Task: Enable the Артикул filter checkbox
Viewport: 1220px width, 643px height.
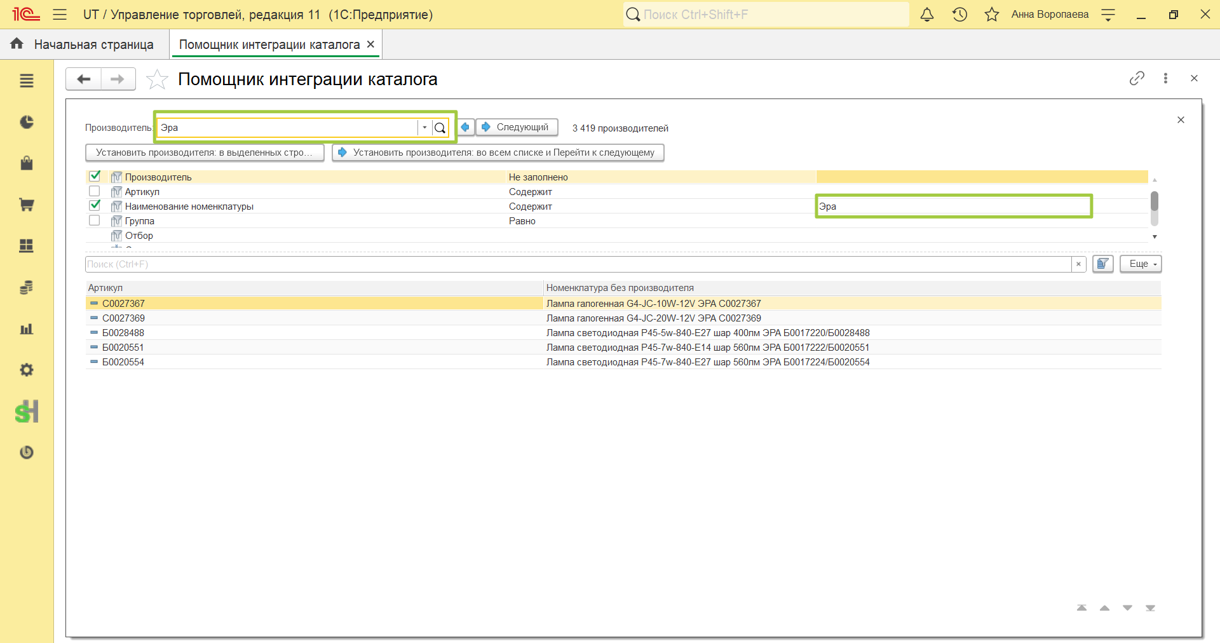Action: [95, 191]
